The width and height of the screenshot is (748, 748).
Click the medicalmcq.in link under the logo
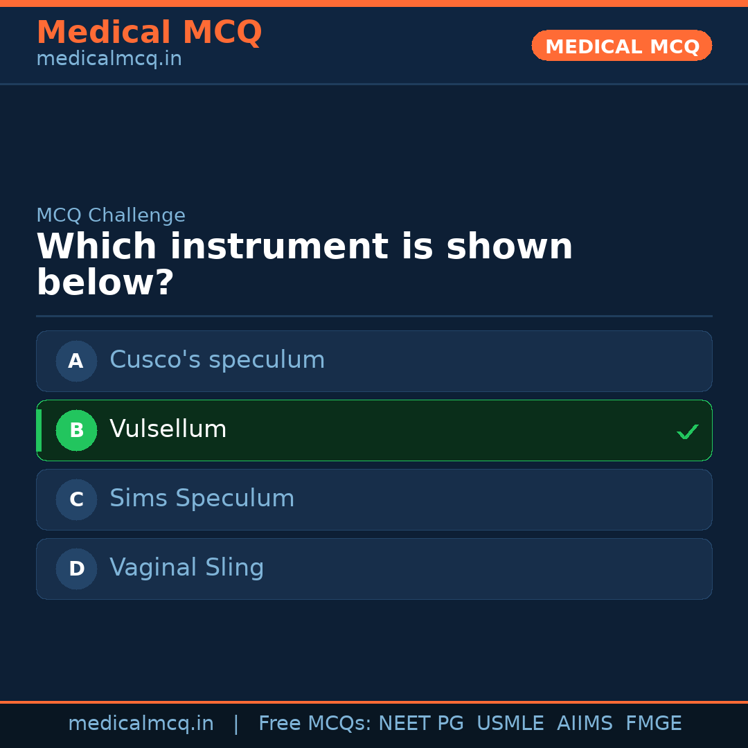pyautogui.click(x=109, y=59)
